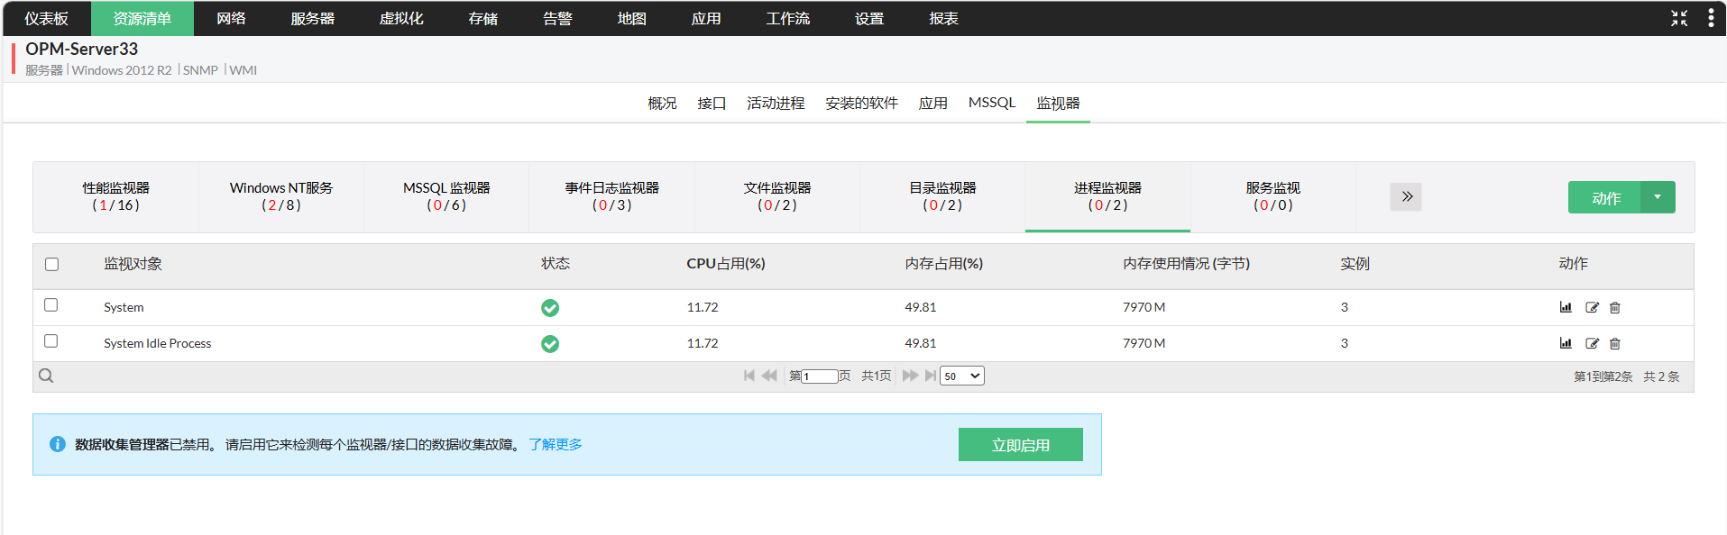Click the collapse fullscreen icon in top bar
1727x535 pixels.
(x=1678, y=18)
